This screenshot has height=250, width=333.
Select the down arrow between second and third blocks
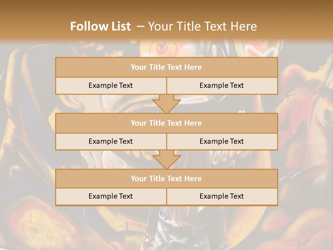(x=166, y=160)
